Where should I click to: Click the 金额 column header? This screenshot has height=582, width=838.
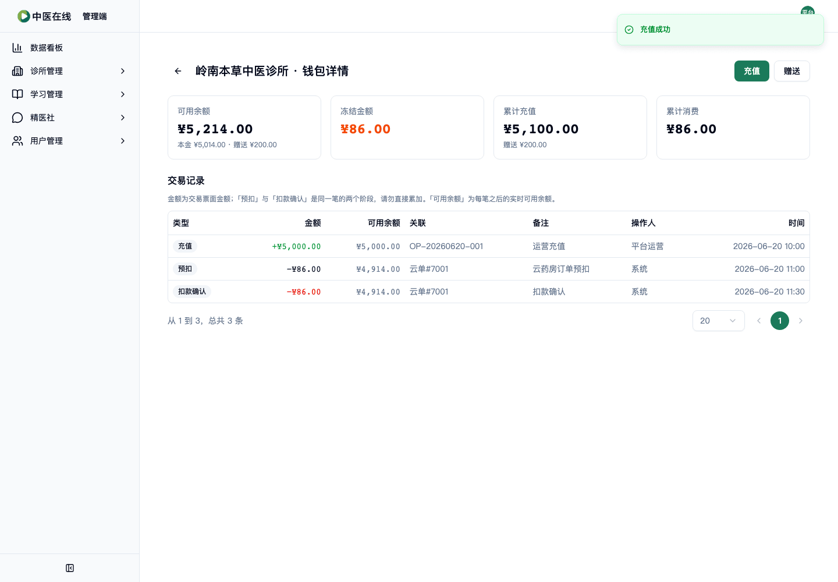pos(313,223)
